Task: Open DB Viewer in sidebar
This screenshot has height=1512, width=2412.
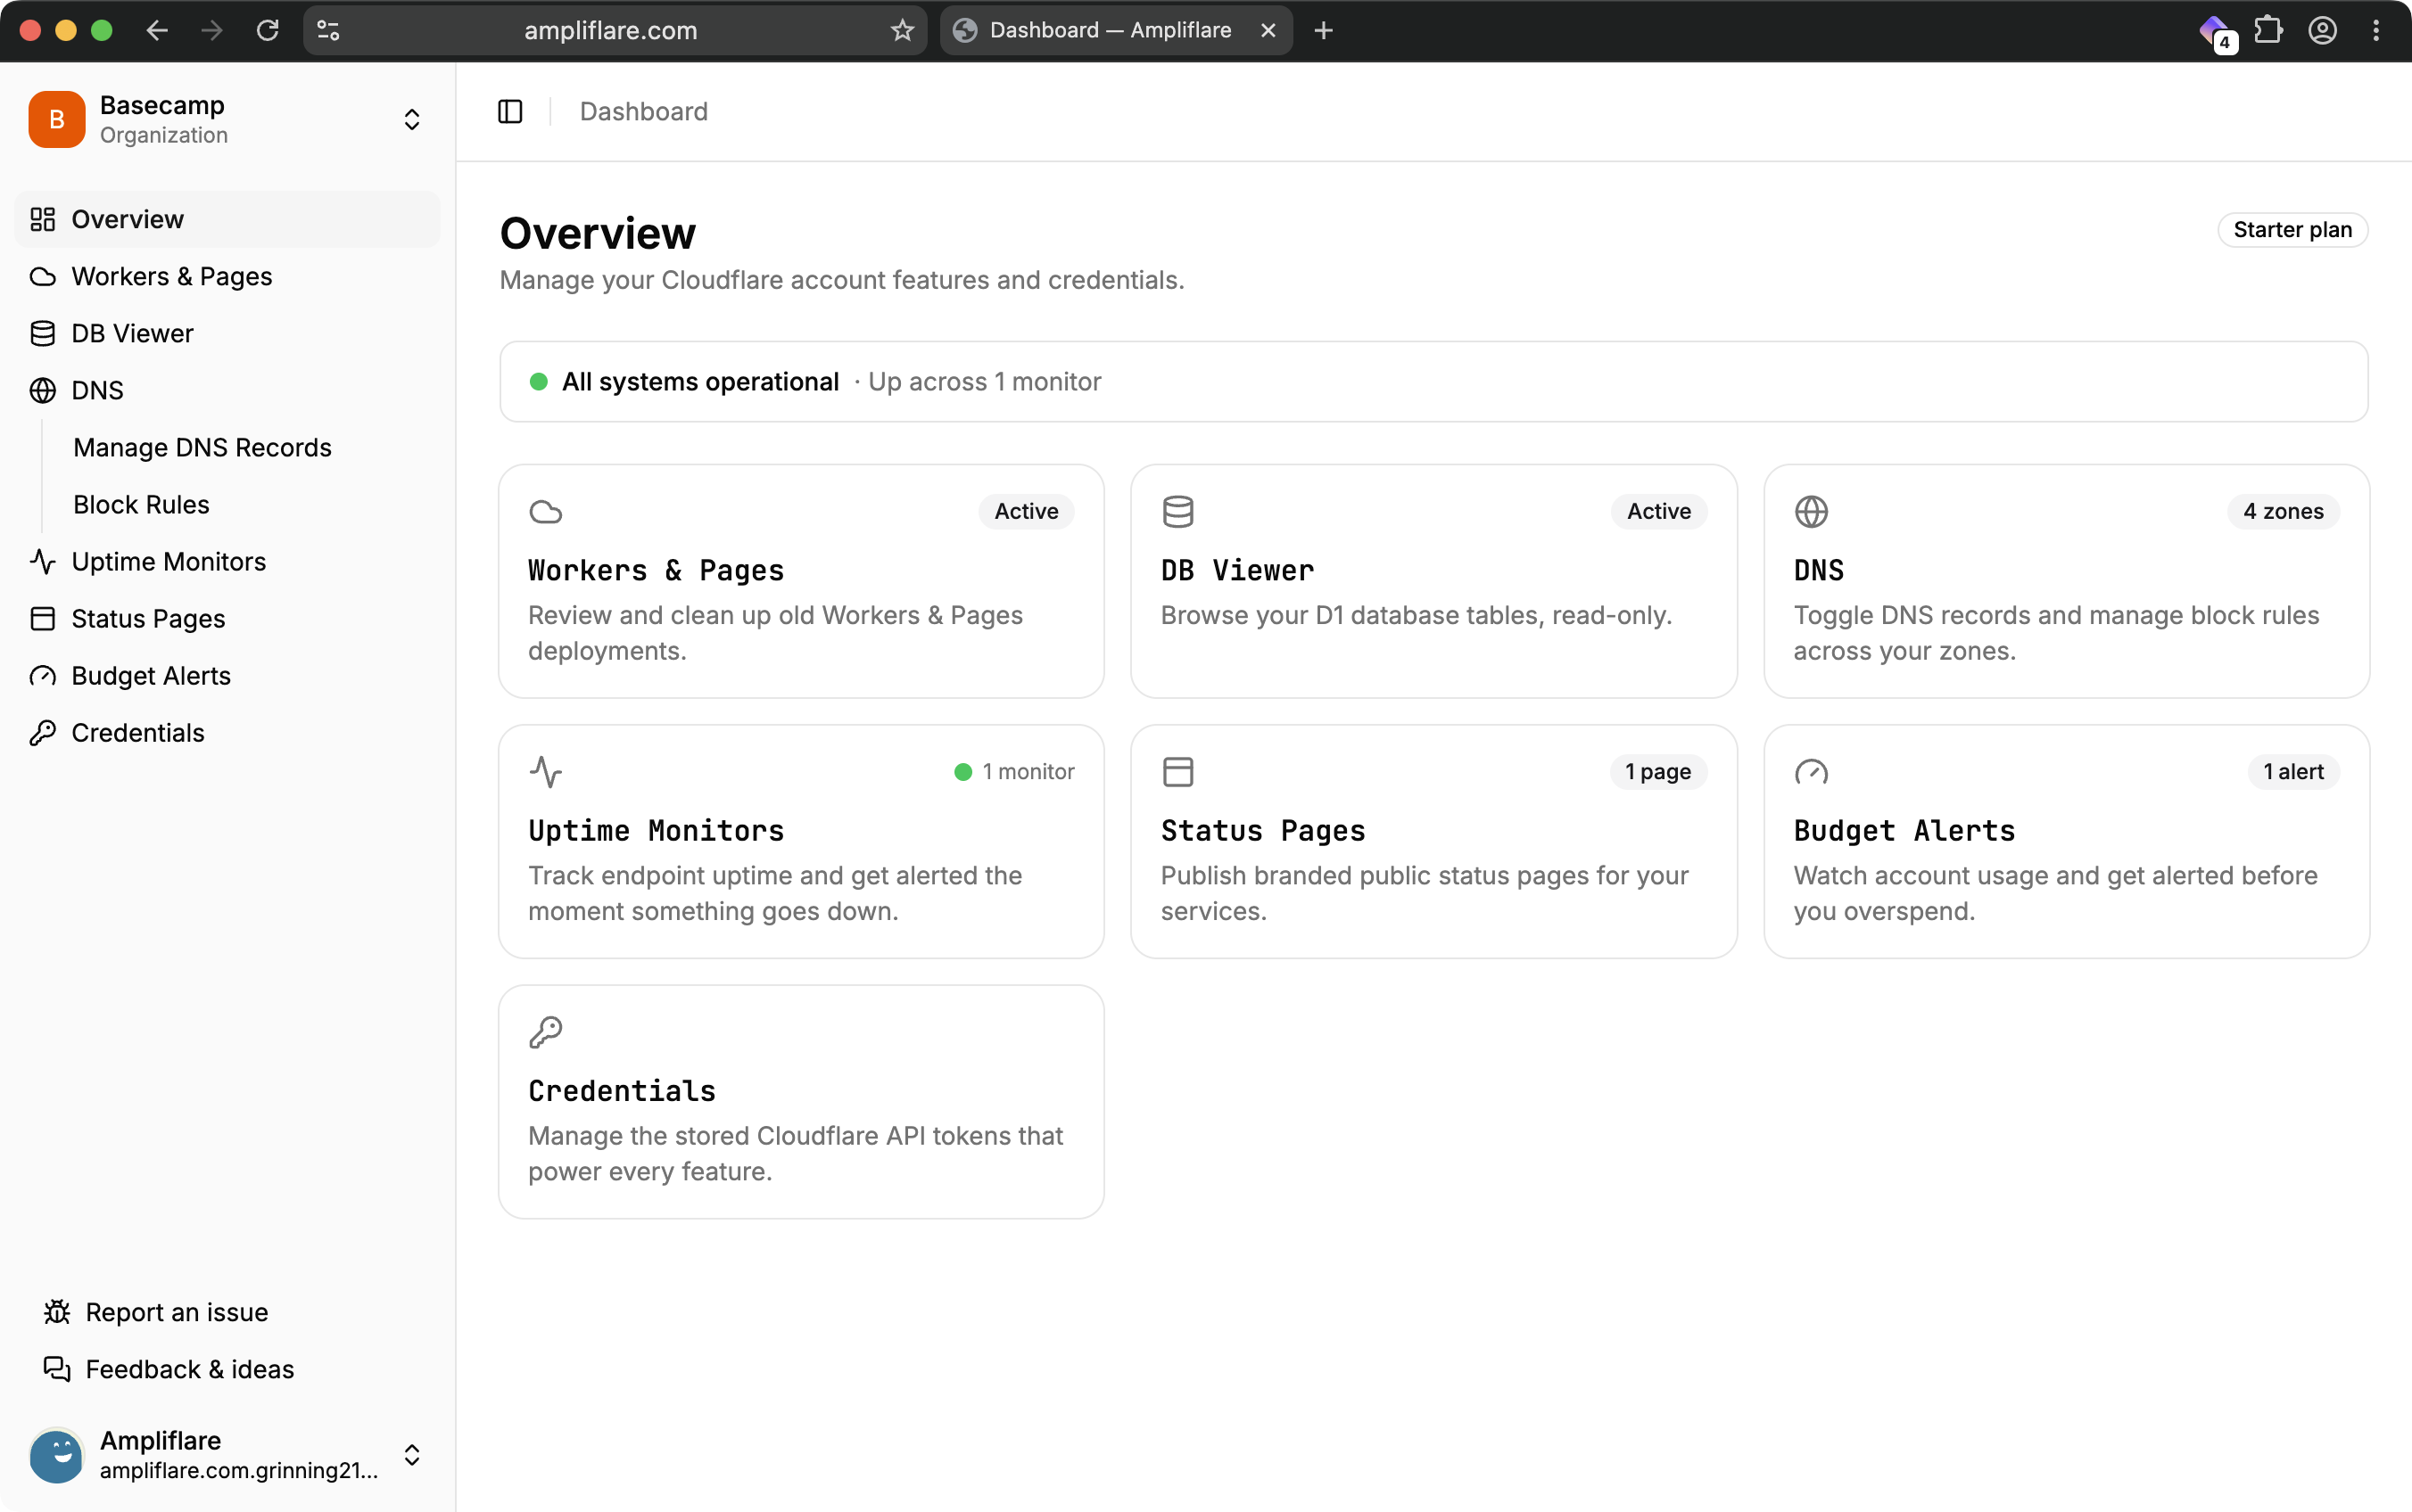Action: coord(227,333)
